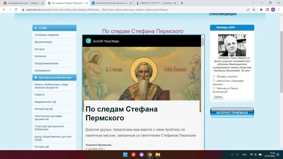The height and width of the screenshot is (159, 283).
Task: Open a new browser tab
Action: tap(182, 3)
